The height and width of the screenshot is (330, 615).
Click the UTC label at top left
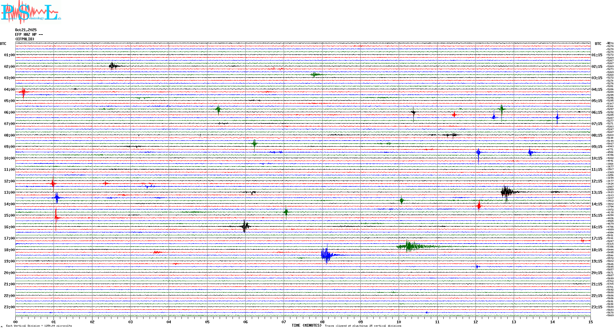3,44
